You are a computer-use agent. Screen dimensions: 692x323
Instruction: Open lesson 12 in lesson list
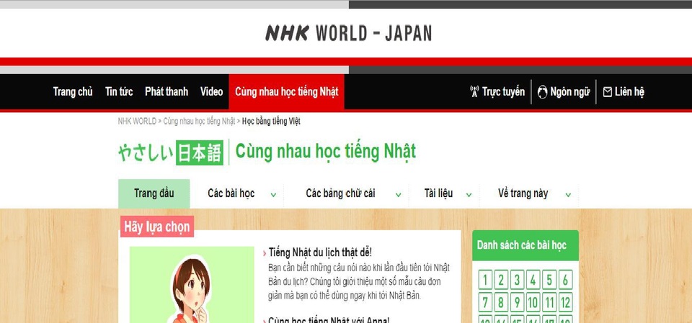coord(565,302)
